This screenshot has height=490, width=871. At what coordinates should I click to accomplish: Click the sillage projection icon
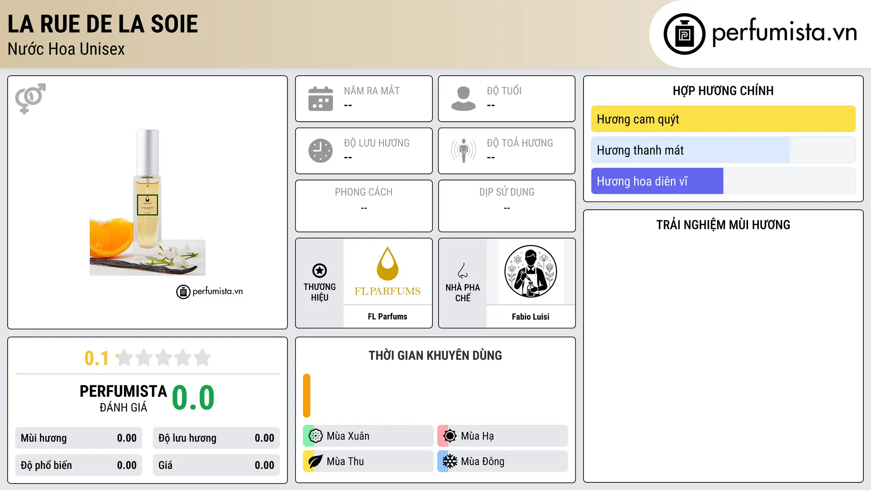[463, 151]
